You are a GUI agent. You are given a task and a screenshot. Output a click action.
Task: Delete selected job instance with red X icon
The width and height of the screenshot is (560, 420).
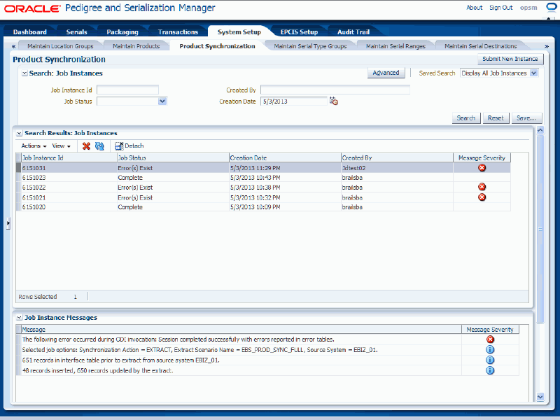coord(86,146)
